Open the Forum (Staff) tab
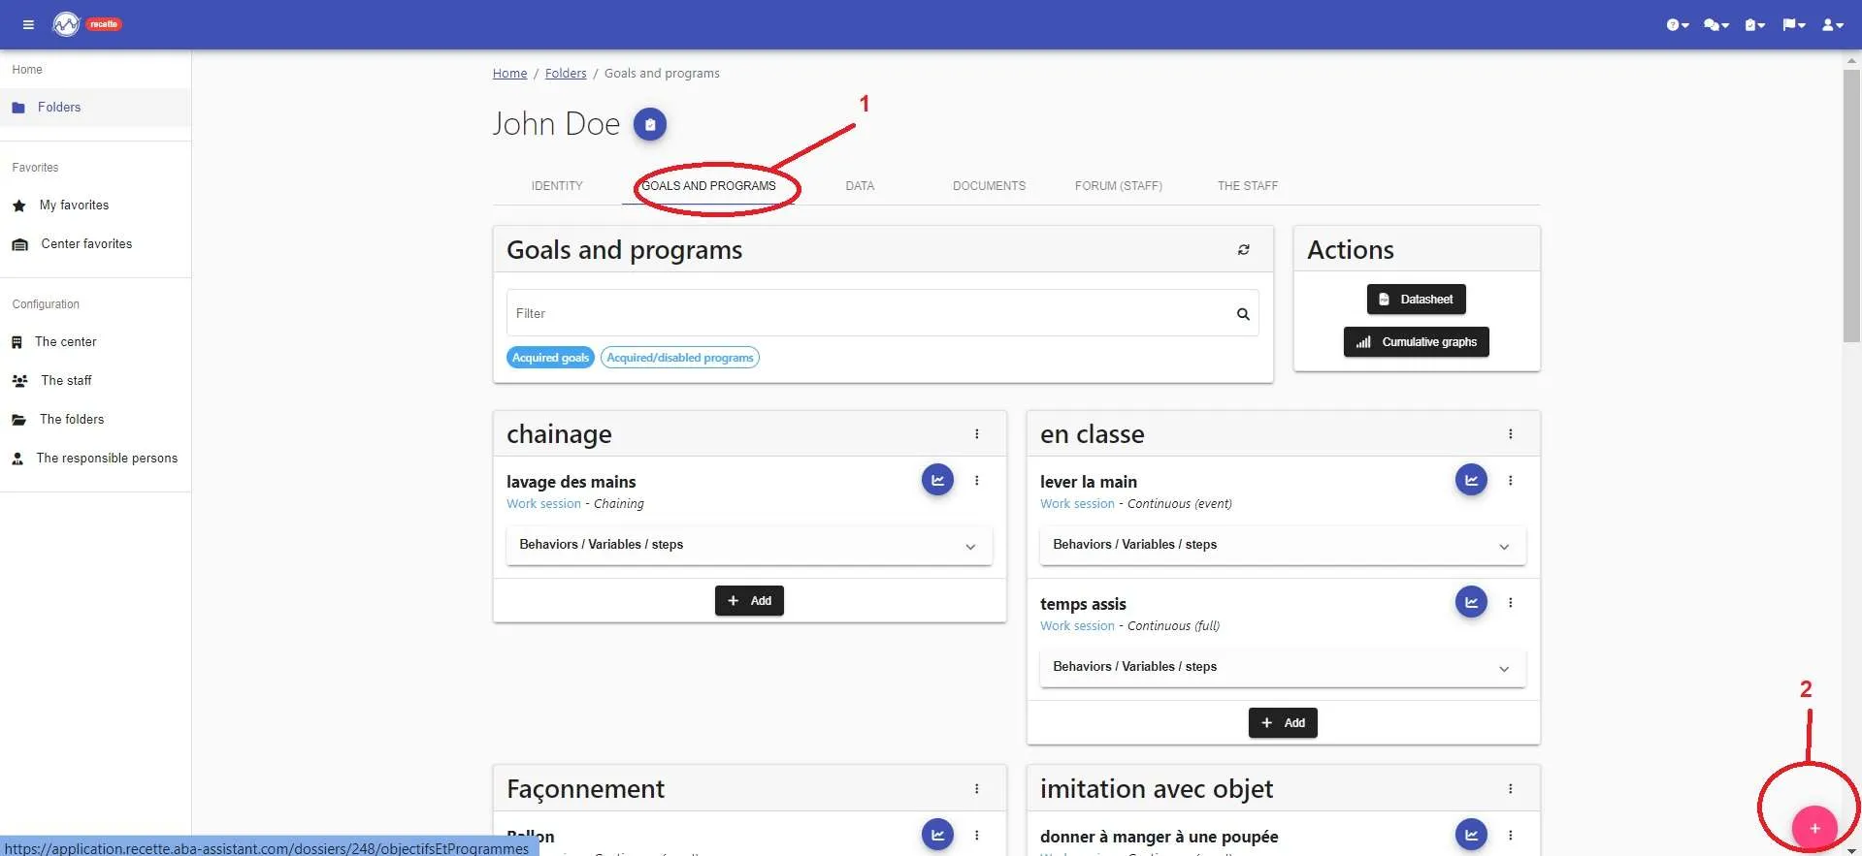Viewport: 1862px width, 856px height. click(1119, 186)
